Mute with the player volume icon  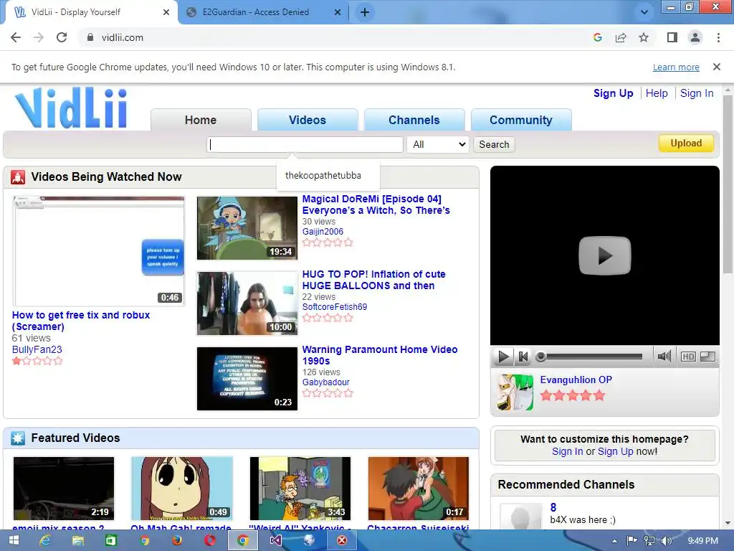tap(664, 357)
